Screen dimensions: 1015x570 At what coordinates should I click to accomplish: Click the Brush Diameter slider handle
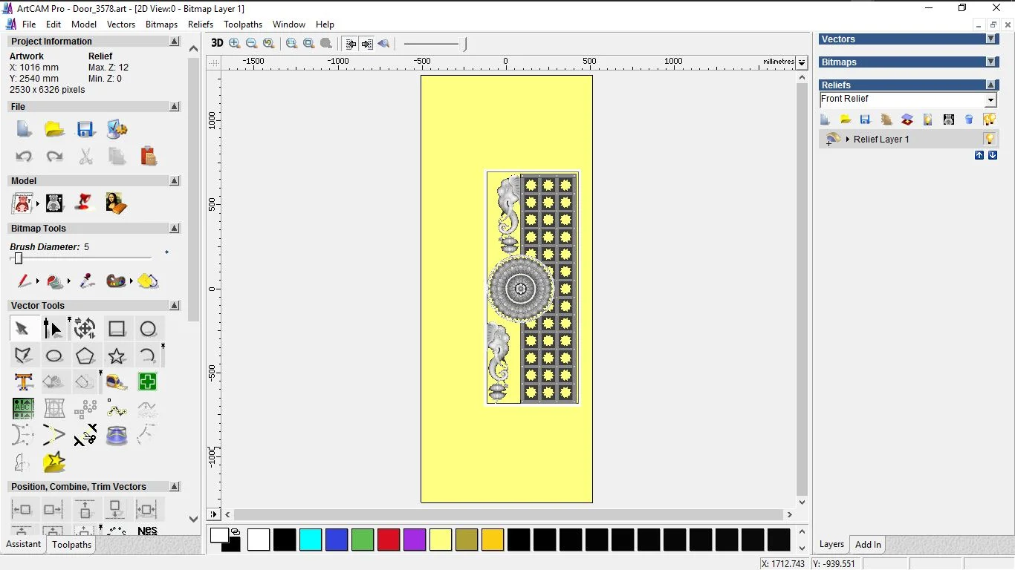tap(19, 258)
